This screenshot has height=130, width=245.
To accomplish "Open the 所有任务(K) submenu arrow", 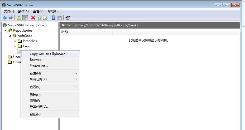I will pyautogui.click(x=76, y=79).
